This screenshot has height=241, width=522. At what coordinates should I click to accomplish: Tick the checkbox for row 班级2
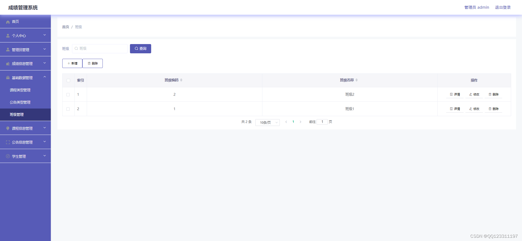68,95
